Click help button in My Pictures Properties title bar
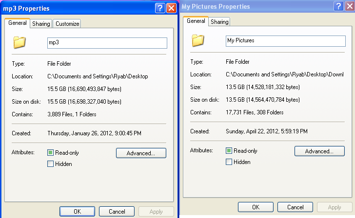This screenshot has height=218, width=355. click(338, 6)
